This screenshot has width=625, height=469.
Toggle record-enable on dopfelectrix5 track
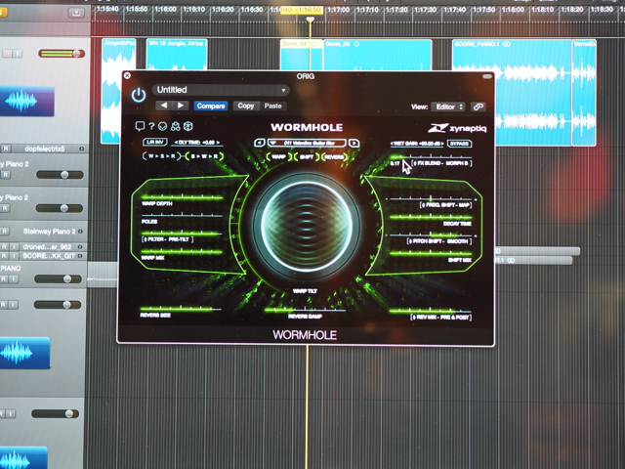(6, 149)
